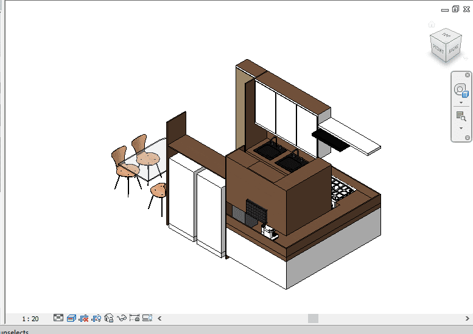Click the TOP face of ViewCube

click(446, 35)
